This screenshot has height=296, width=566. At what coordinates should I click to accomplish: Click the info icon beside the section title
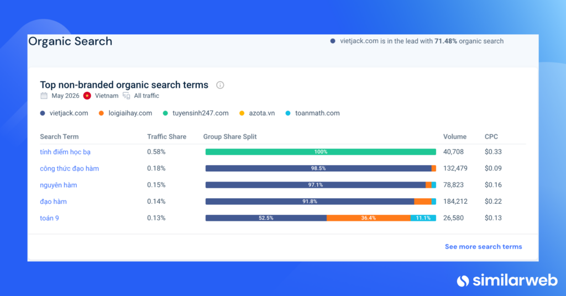pyautogui.click(x=220, y=85)
